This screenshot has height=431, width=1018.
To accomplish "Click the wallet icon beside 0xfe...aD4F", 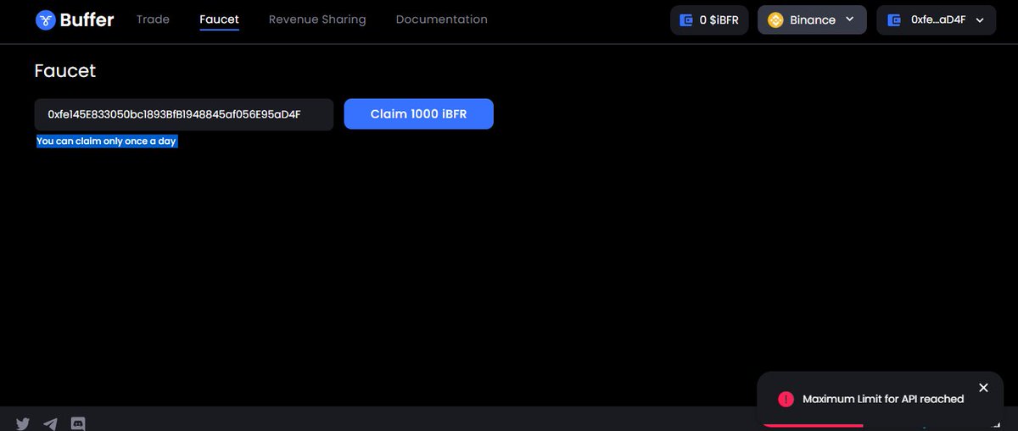I will 893,19.
